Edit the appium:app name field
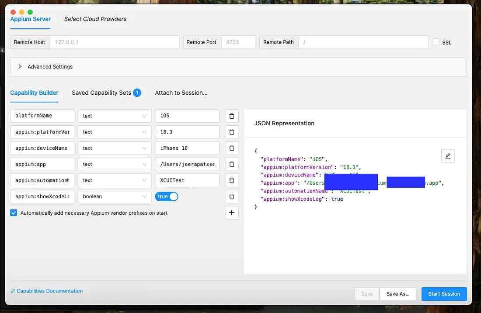The image size is (481, 313). point(42,165)
